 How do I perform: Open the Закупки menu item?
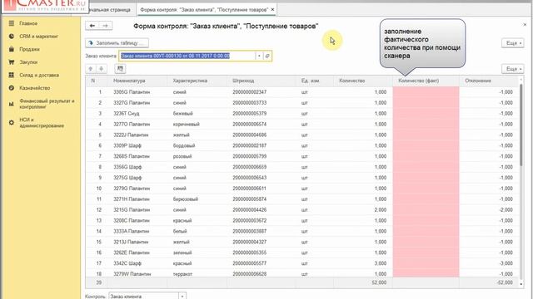[x=28, y=62]
